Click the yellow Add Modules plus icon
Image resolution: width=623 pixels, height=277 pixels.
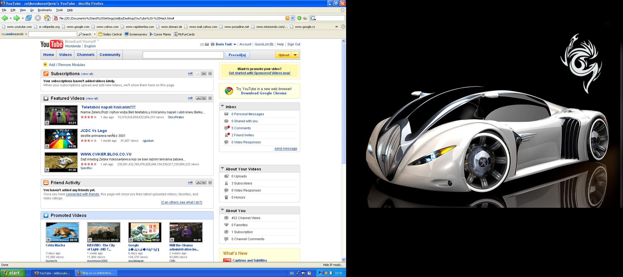45,64
